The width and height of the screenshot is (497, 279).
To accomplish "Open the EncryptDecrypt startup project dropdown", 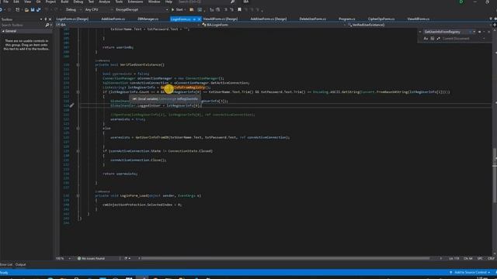I will [141, 10].
